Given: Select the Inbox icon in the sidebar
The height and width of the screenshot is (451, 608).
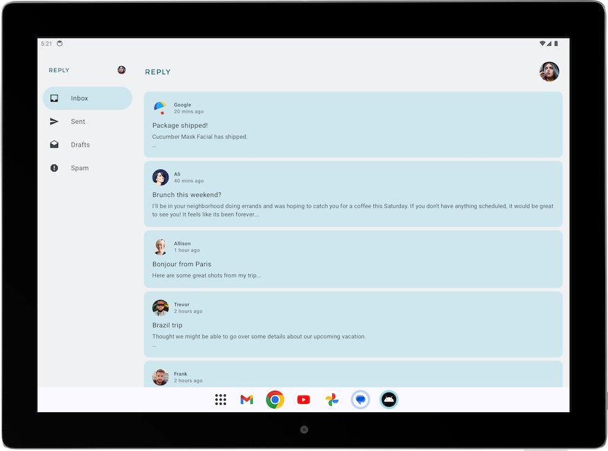Looking at the screenshot, I should 53,98.
